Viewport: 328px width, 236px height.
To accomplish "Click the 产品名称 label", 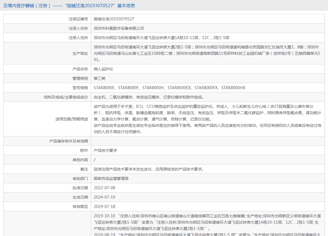I will [x=80, y=69].
